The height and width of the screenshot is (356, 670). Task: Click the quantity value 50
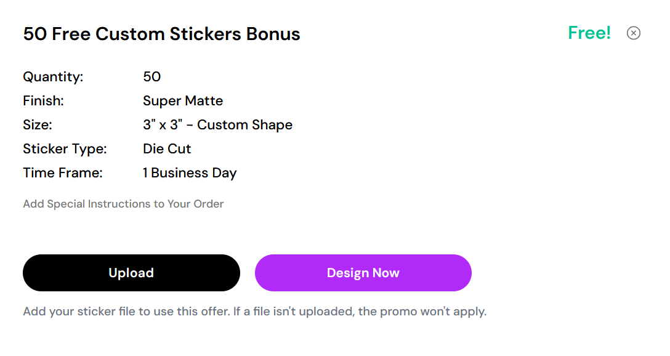(x=151, y=77)
